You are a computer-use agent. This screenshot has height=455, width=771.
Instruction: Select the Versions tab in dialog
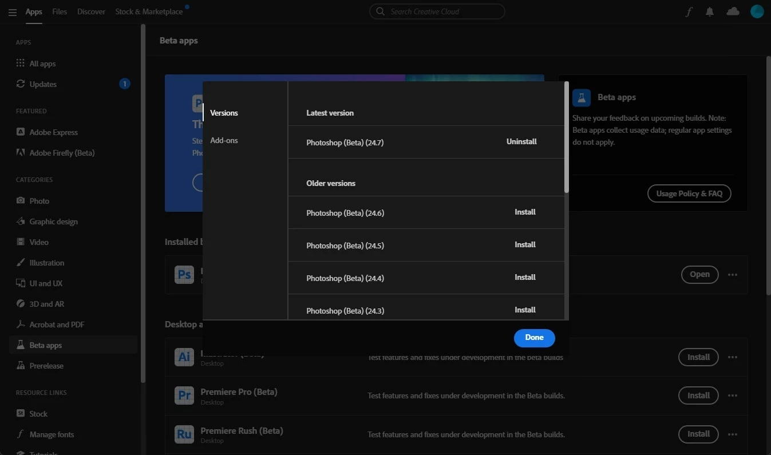[224, 113]
